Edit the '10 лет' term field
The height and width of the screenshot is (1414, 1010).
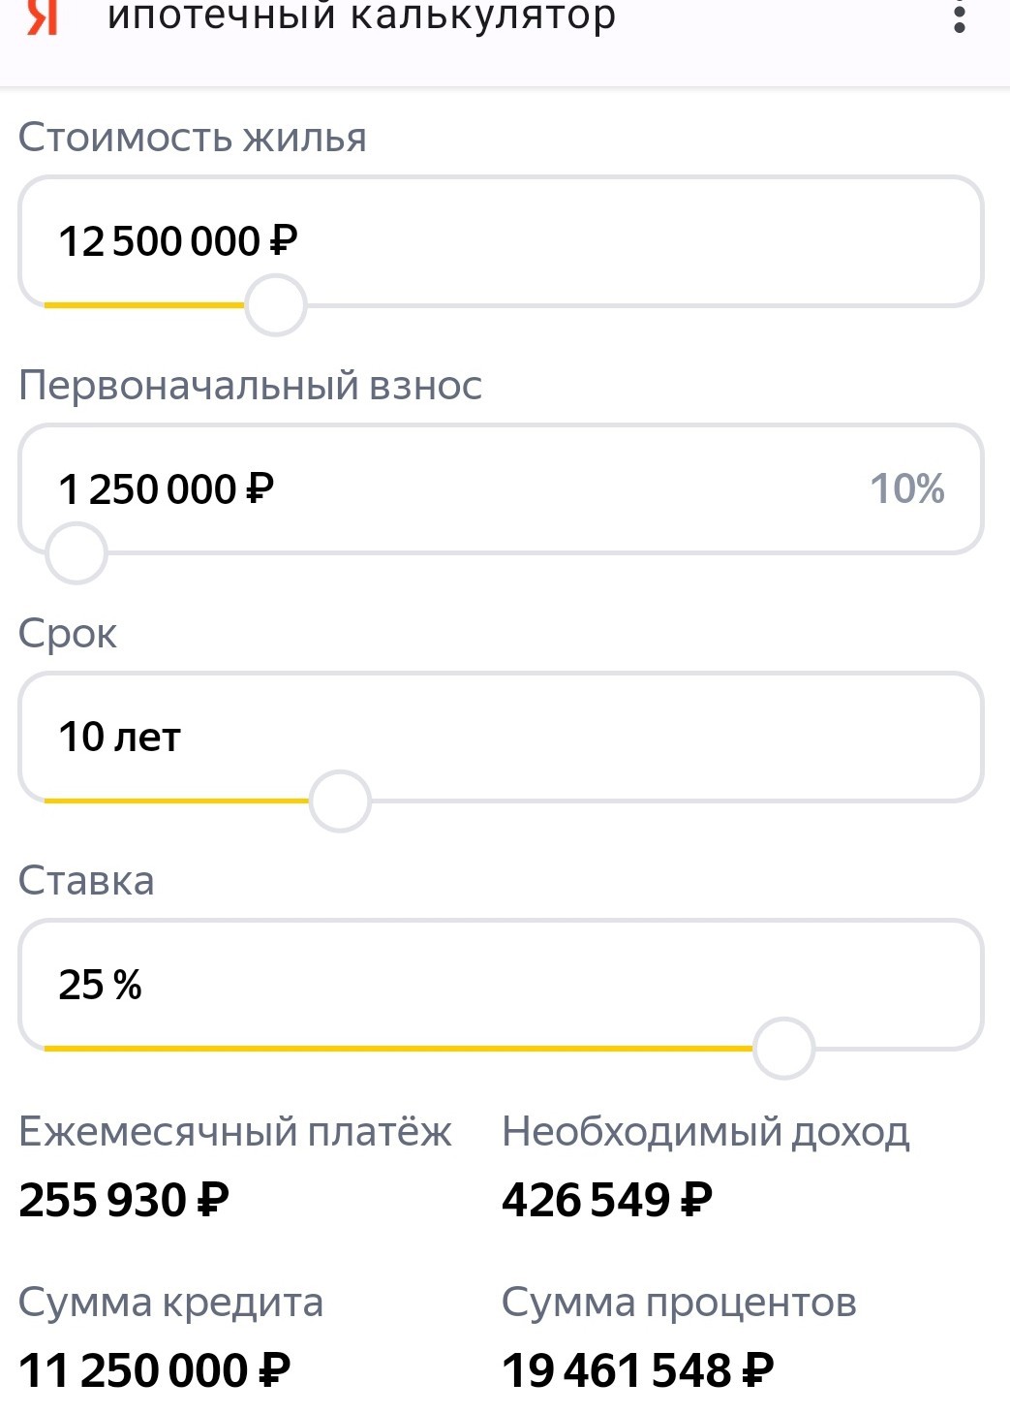tap(501, 738)
